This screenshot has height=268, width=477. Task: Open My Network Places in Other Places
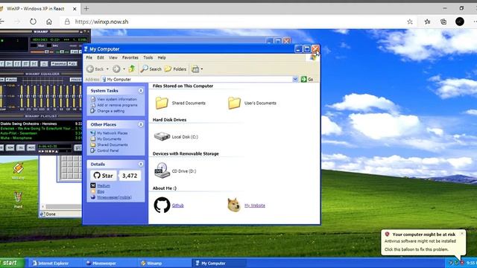coord(113,133)
